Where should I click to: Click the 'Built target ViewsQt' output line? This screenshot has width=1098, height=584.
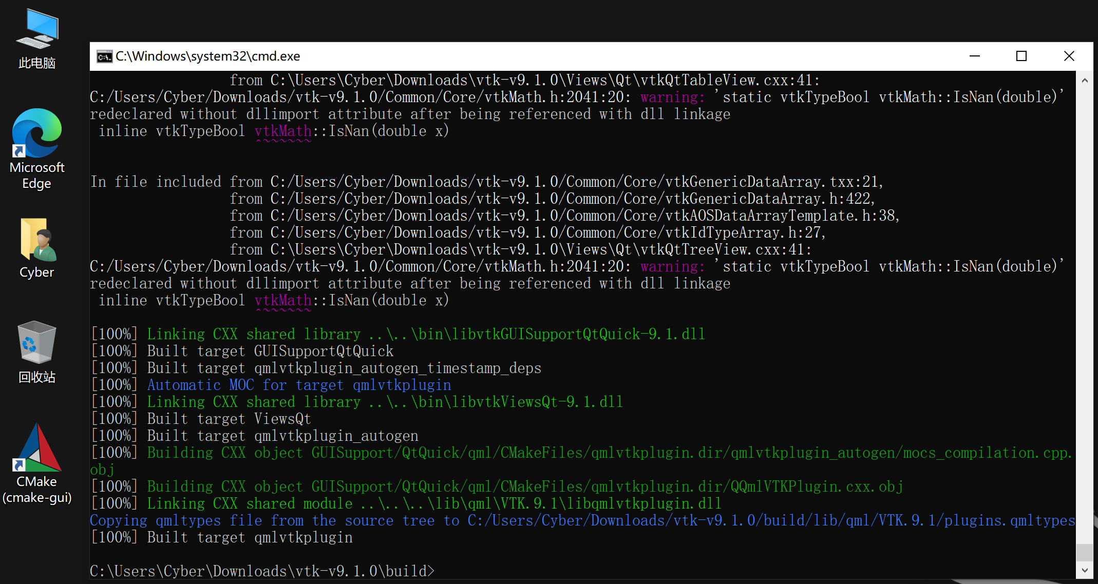point(229,419)
